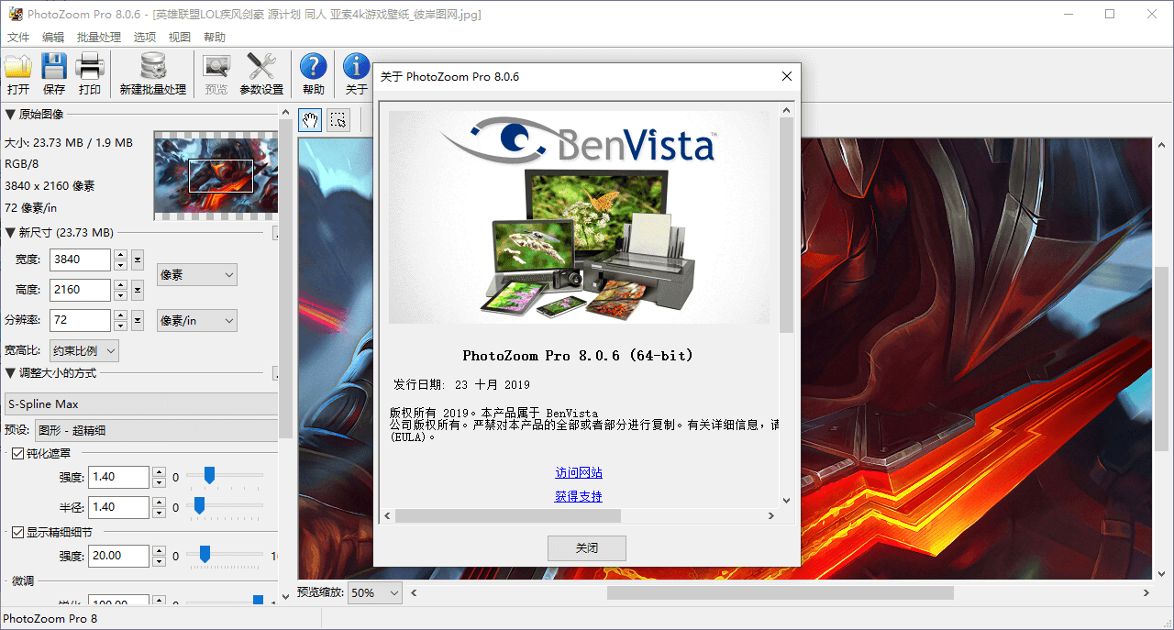Screen dimensions: 1174x630
Task: Open 参数设置 preferences wrench icon
Action: 261,73
